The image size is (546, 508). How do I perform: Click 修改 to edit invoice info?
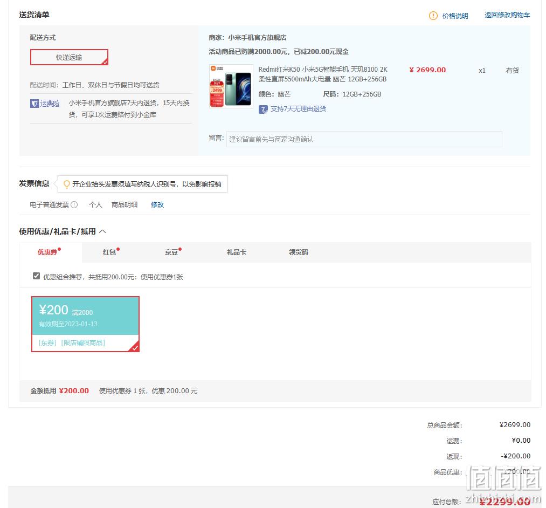point(157,204)
